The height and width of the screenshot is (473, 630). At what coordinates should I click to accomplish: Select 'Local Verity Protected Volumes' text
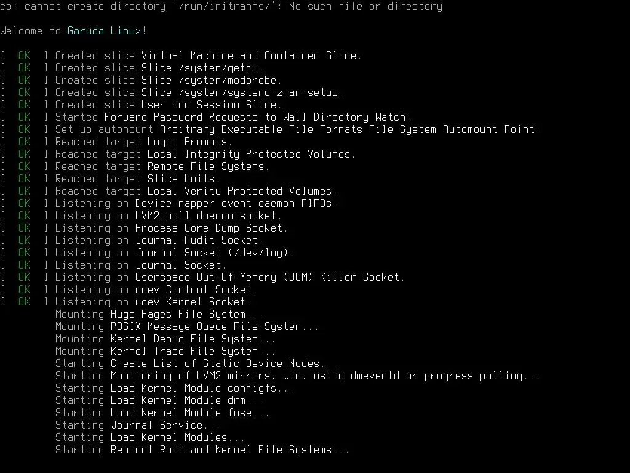point(239,191)
